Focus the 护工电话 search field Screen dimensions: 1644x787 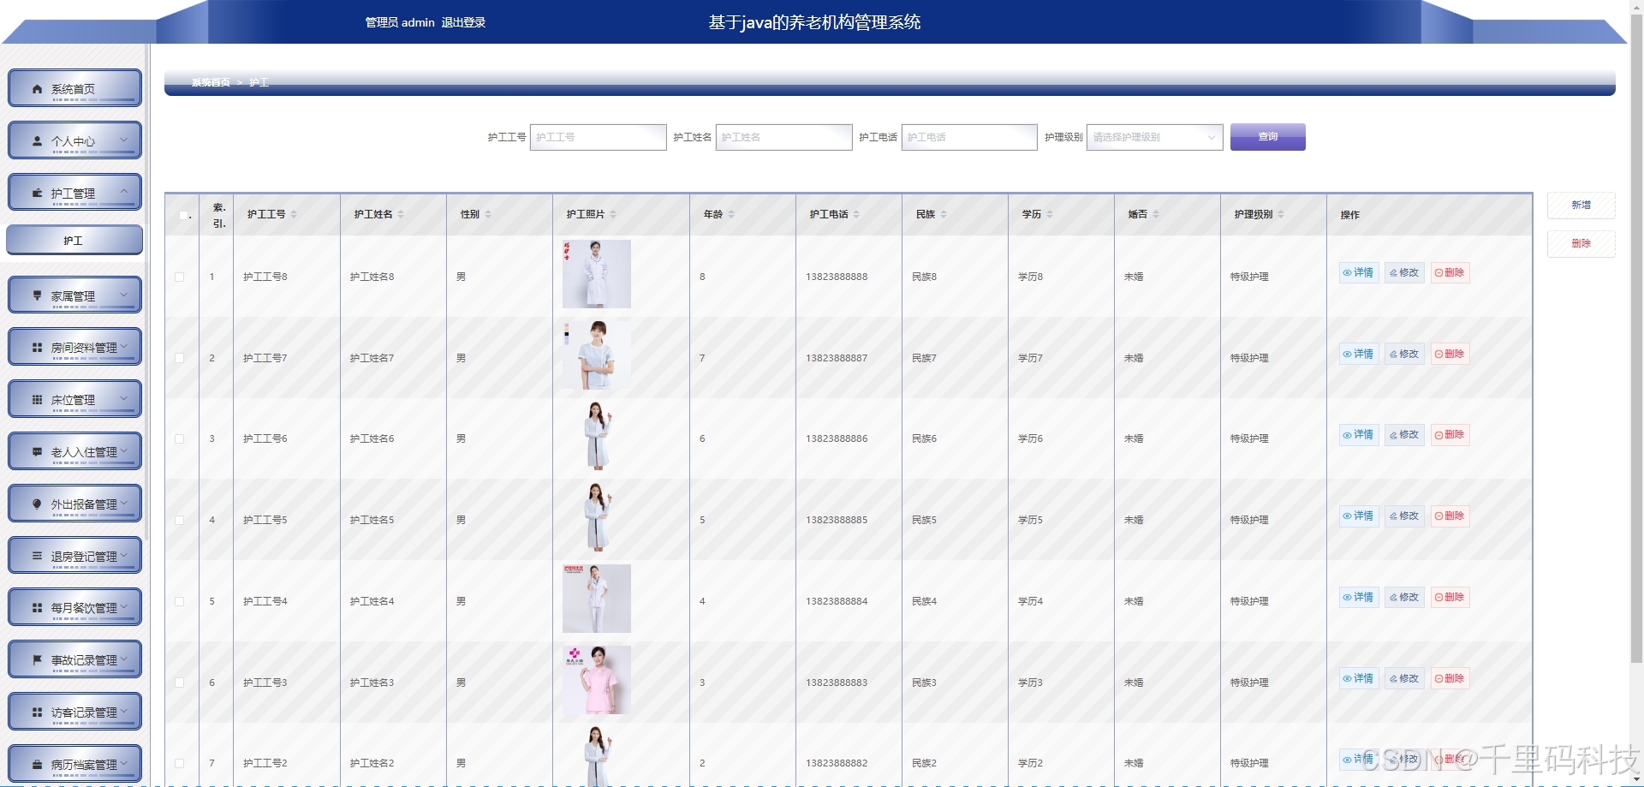tap(969, 137)
